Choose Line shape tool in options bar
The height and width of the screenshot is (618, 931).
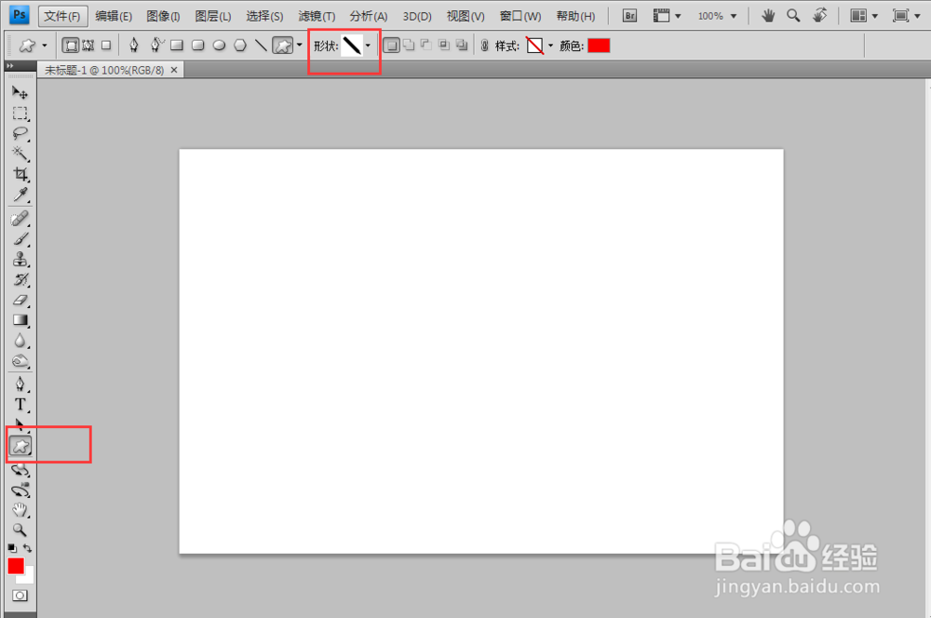261,45
